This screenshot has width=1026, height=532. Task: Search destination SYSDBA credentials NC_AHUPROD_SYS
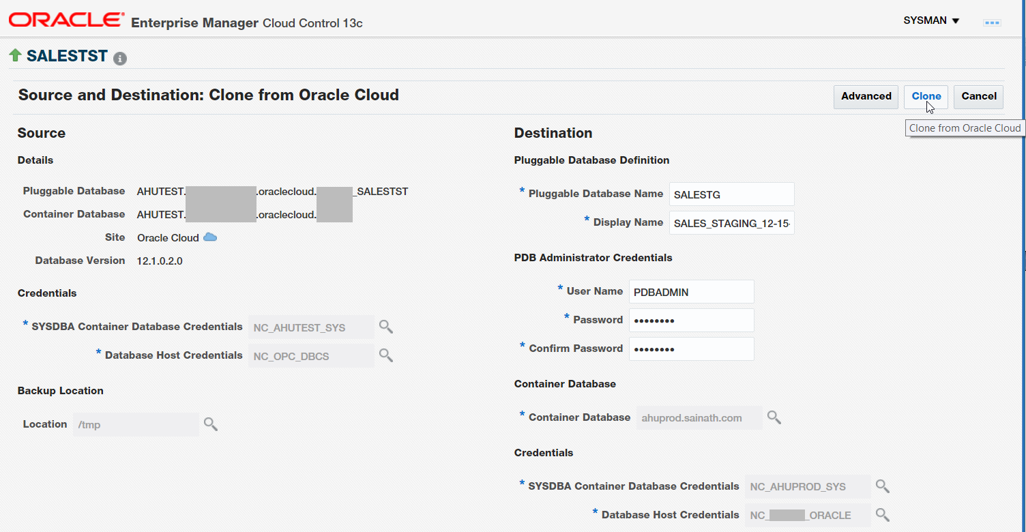[x=883, y=486]
